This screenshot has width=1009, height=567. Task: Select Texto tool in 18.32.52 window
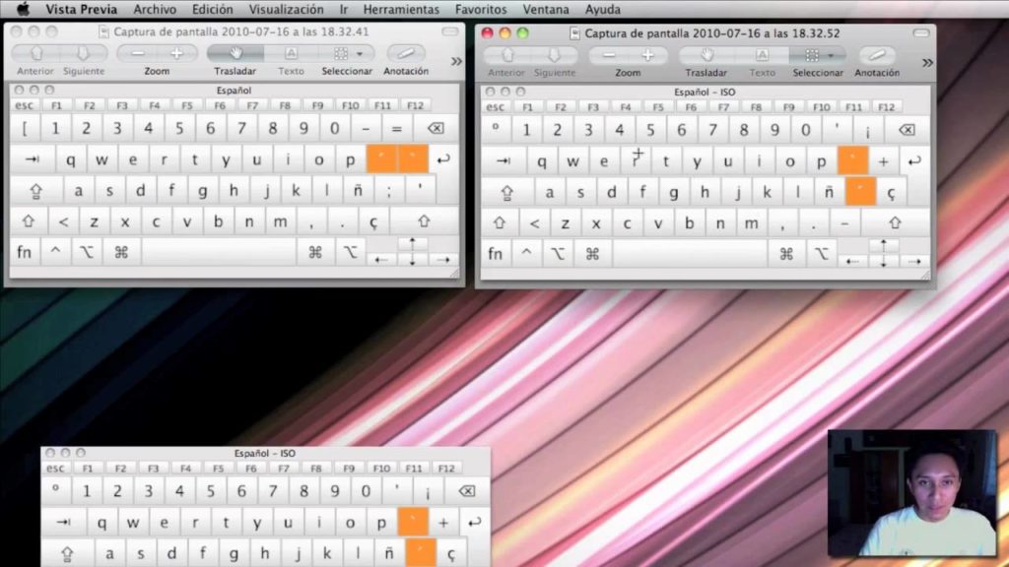pyautogui.click(x=762, y=55)
